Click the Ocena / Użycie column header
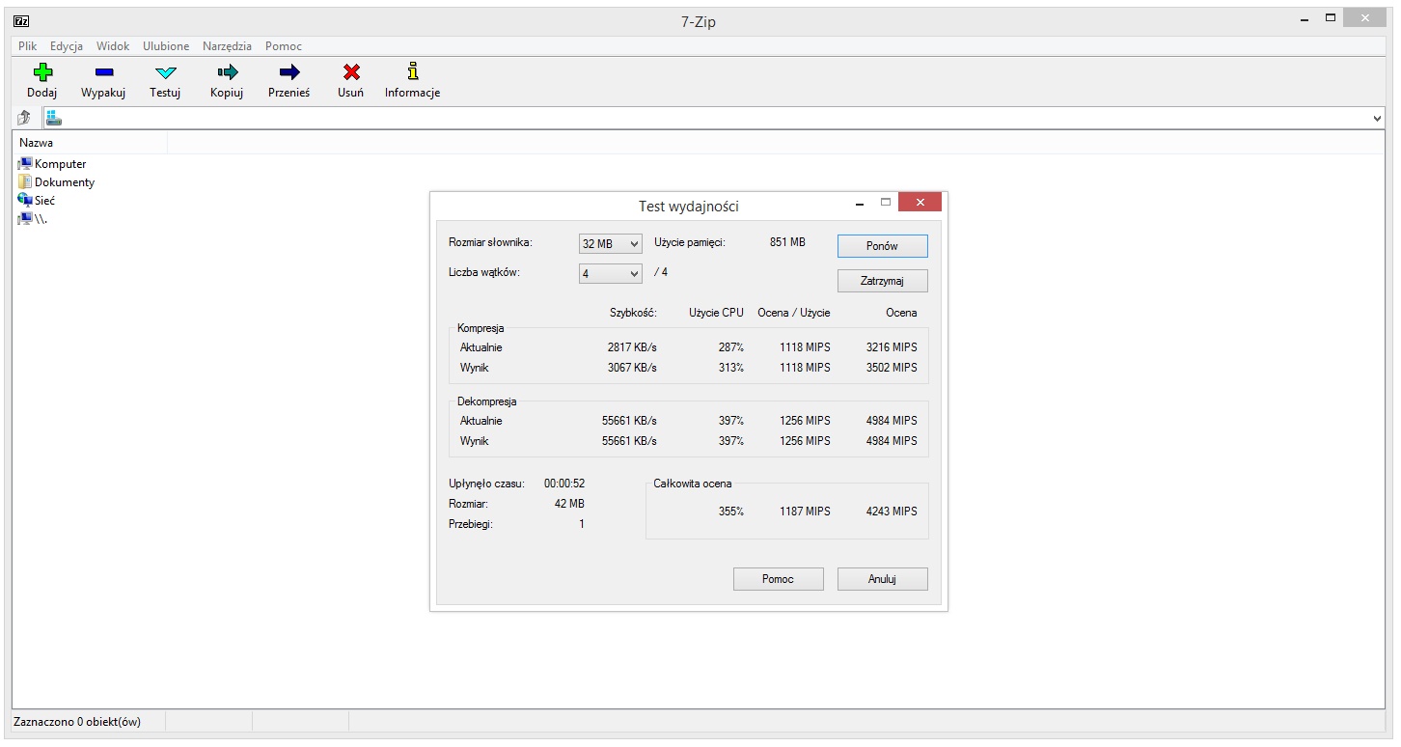This screenshot has height=747, width=1401. tap(794, 313)
